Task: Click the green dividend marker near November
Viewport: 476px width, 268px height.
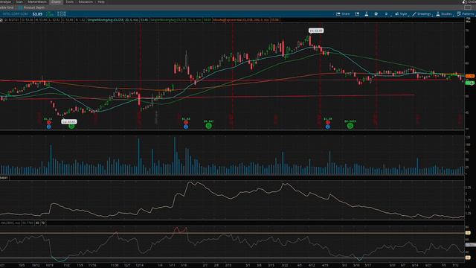Action: (x=71, y=126)
